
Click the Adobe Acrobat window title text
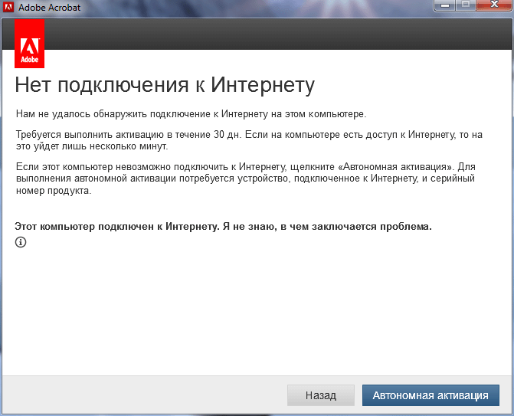pos(50,7)
